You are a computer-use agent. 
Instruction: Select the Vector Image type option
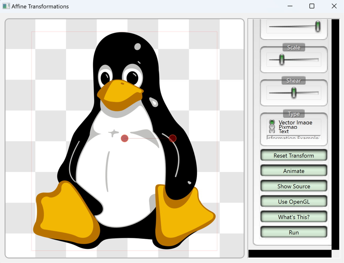click(x=272, y=122)
